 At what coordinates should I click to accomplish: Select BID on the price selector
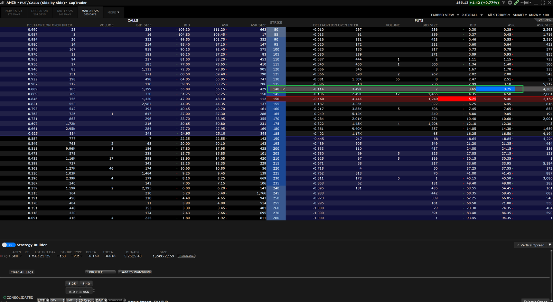click(x=72, y=292)
